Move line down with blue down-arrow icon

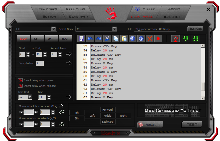[x=141, y=38]
